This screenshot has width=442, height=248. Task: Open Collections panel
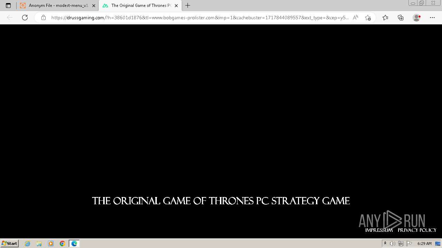tap(401, 18)
